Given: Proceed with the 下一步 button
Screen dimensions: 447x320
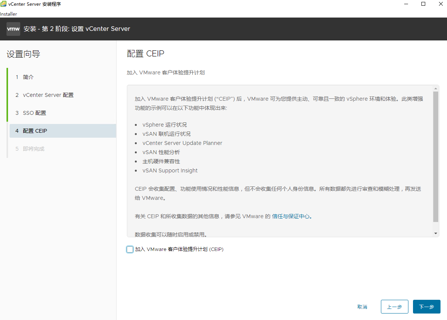Looking at the screenshot, I should (426, 307).
